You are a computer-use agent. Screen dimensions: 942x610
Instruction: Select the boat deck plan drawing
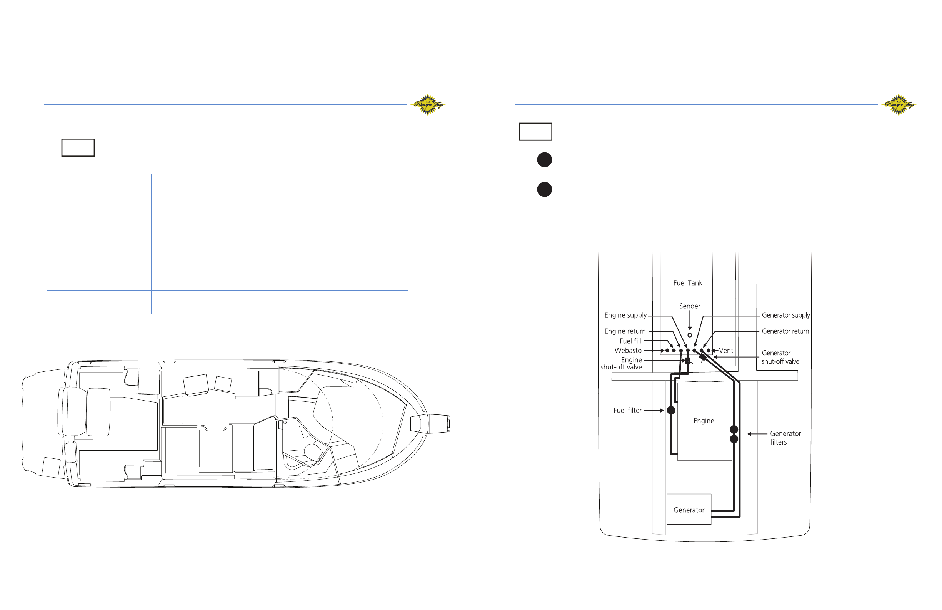235,423
